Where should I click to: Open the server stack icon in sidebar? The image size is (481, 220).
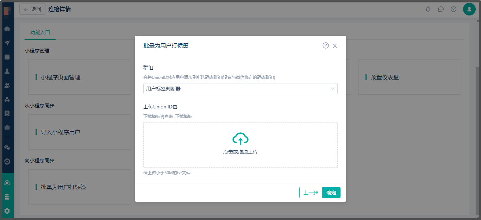click(x=7, y=197)
